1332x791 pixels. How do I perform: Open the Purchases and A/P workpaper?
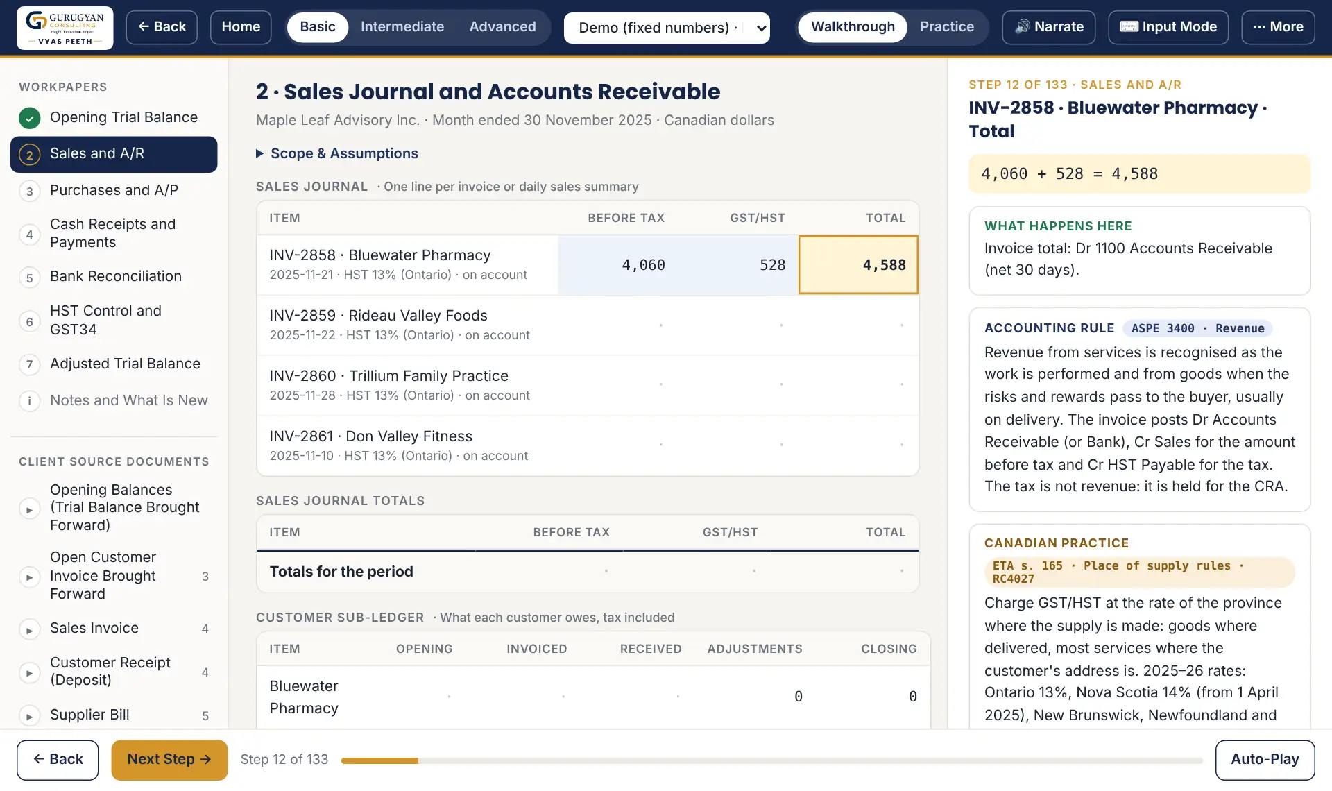pos(114,190)
